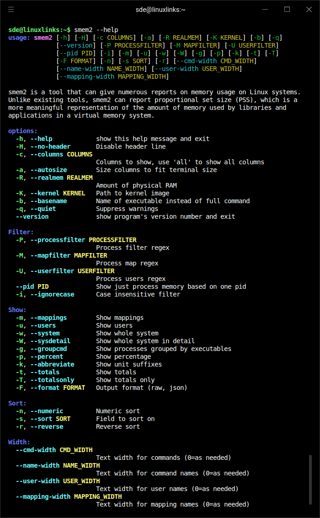Click the '--abbreviate' option text

[52, 364]
